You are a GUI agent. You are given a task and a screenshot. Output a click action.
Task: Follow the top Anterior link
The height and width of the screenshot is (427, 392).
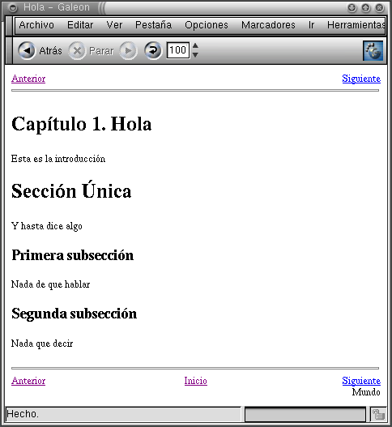[x=28, y=79]
